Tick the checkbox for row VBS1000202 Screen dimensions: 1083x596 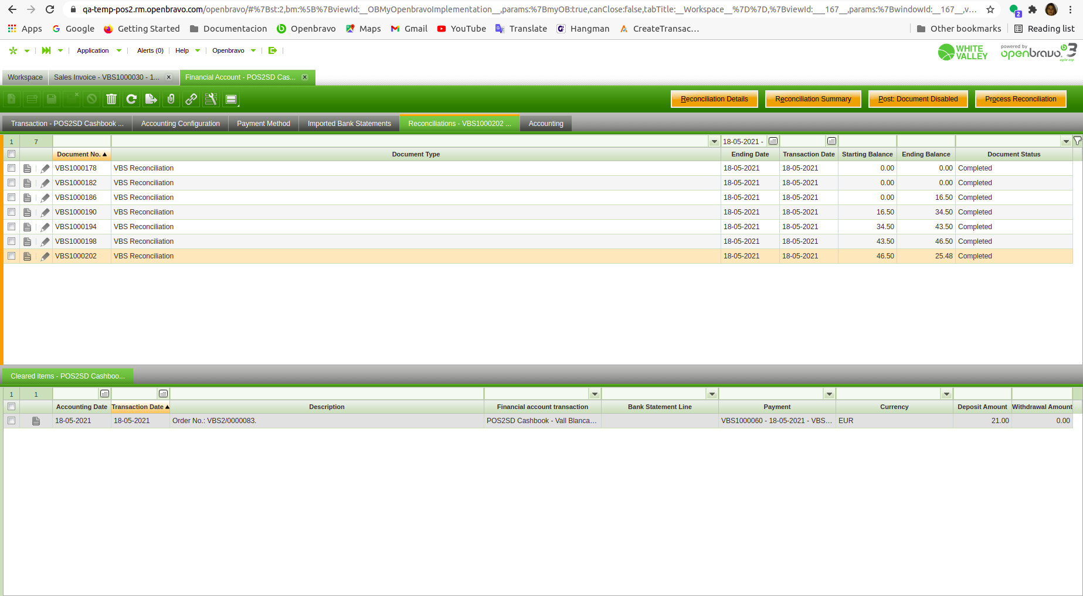pos(11,256)
